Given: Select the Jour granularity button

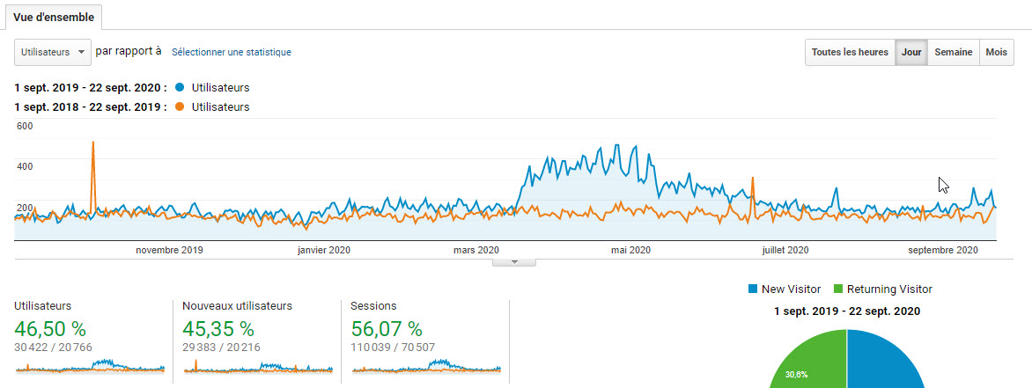Looking at the screenshot, I should (911, 53).
